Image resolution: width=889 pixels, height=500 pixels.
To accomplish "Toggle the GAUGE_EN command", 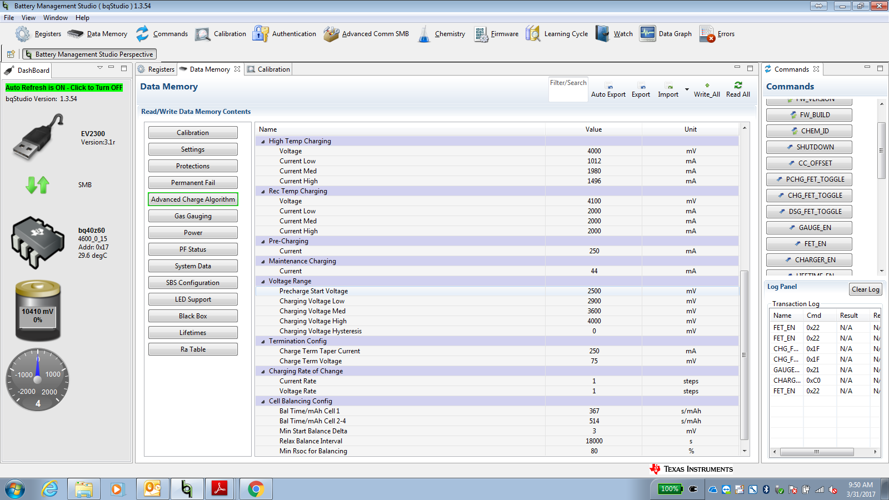I will [809, 227].
